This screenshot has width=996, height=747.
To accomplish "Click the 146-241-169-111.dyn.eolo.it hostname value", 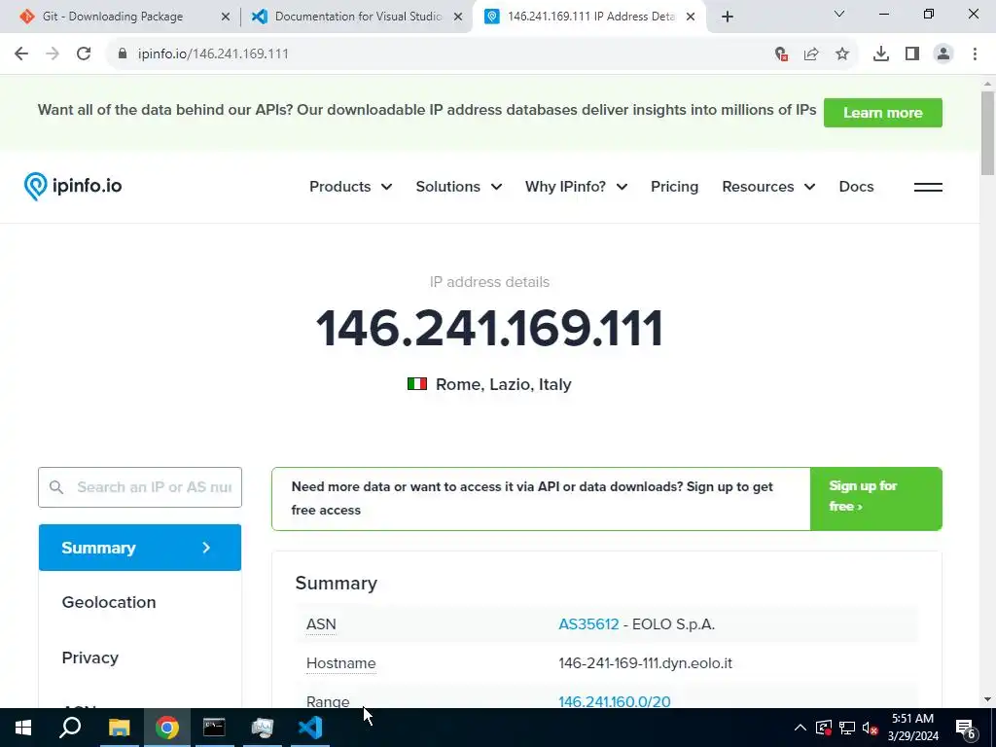I will click(646, 663).
